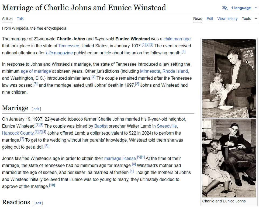Click From Wikipedia, the free encyclopedia text
Screen dimensions: 259x207
[34, 28]
